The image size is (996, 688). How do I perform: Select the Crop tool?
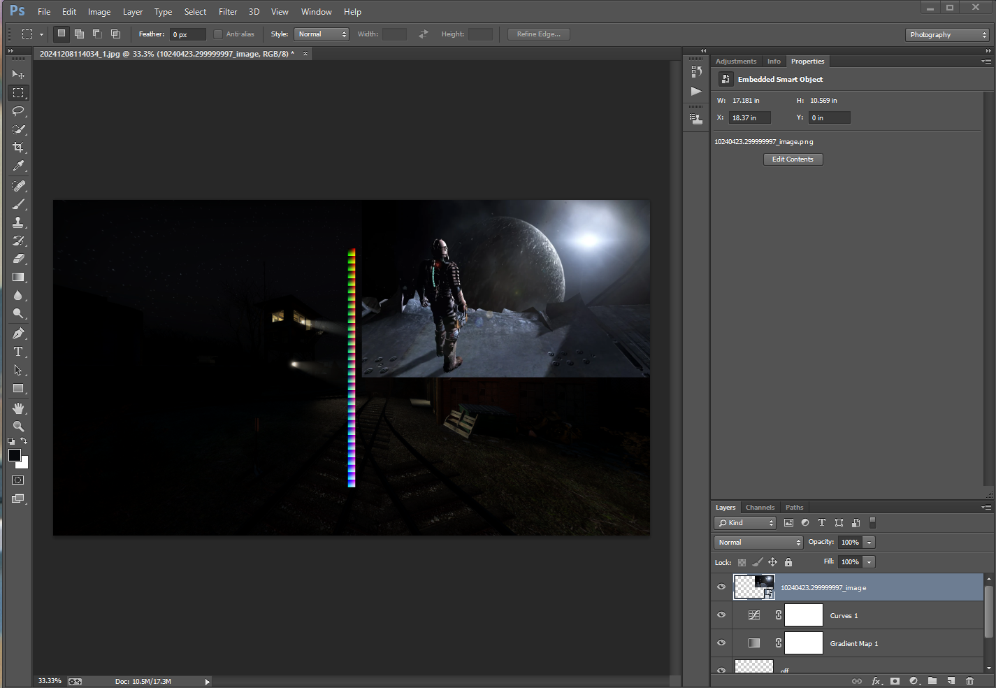18,148
